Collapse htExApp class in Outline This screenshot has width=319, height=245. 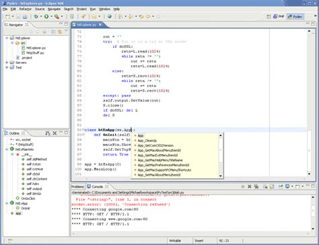click(7, 203)
